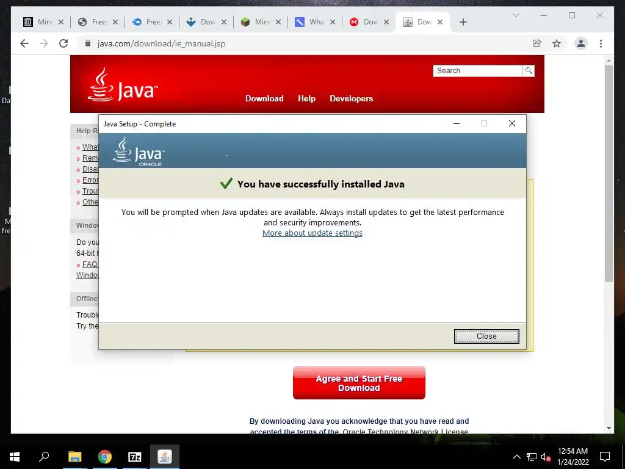Close Java Setup dialog via title bar X
The image size is (625, 469).
tap(512, 123)
